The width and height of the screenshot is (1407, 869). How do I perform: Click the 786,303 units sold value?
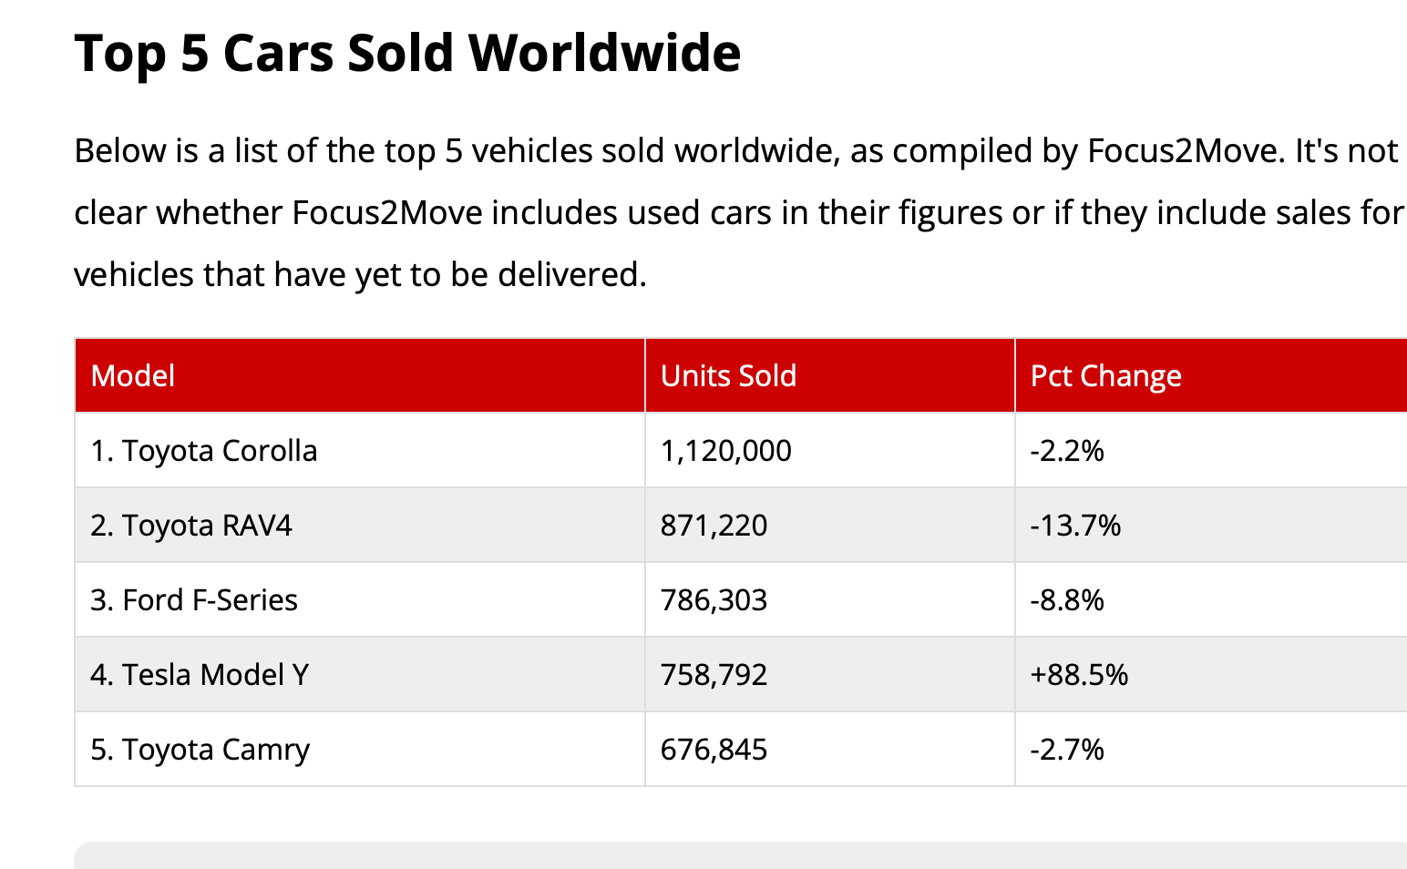point(714,600)
